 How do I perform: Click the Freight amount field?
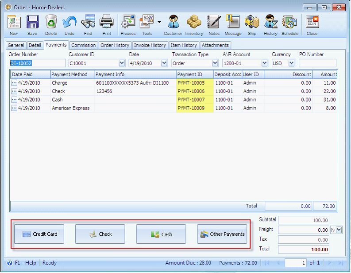coord(304,230)
